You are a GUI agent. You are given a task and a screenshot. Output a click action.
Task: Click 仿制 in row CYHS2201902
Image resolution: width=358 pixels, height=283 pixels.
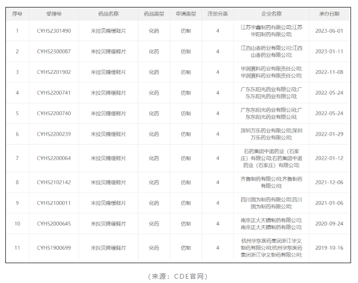(186, 72)
